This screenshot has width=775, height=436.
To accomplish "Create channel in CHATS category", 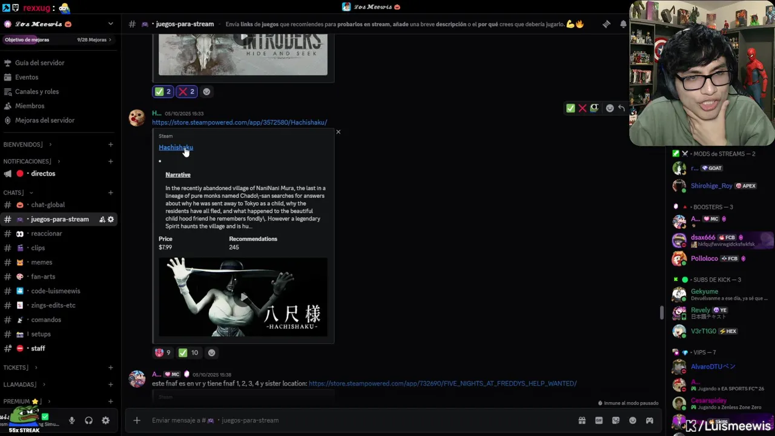I will [x=111, y=193].
